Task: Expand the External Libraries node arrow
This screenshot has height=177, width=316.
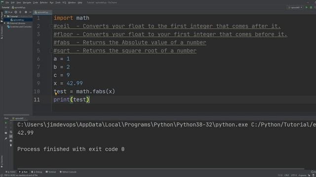Action: pos(4,23)
